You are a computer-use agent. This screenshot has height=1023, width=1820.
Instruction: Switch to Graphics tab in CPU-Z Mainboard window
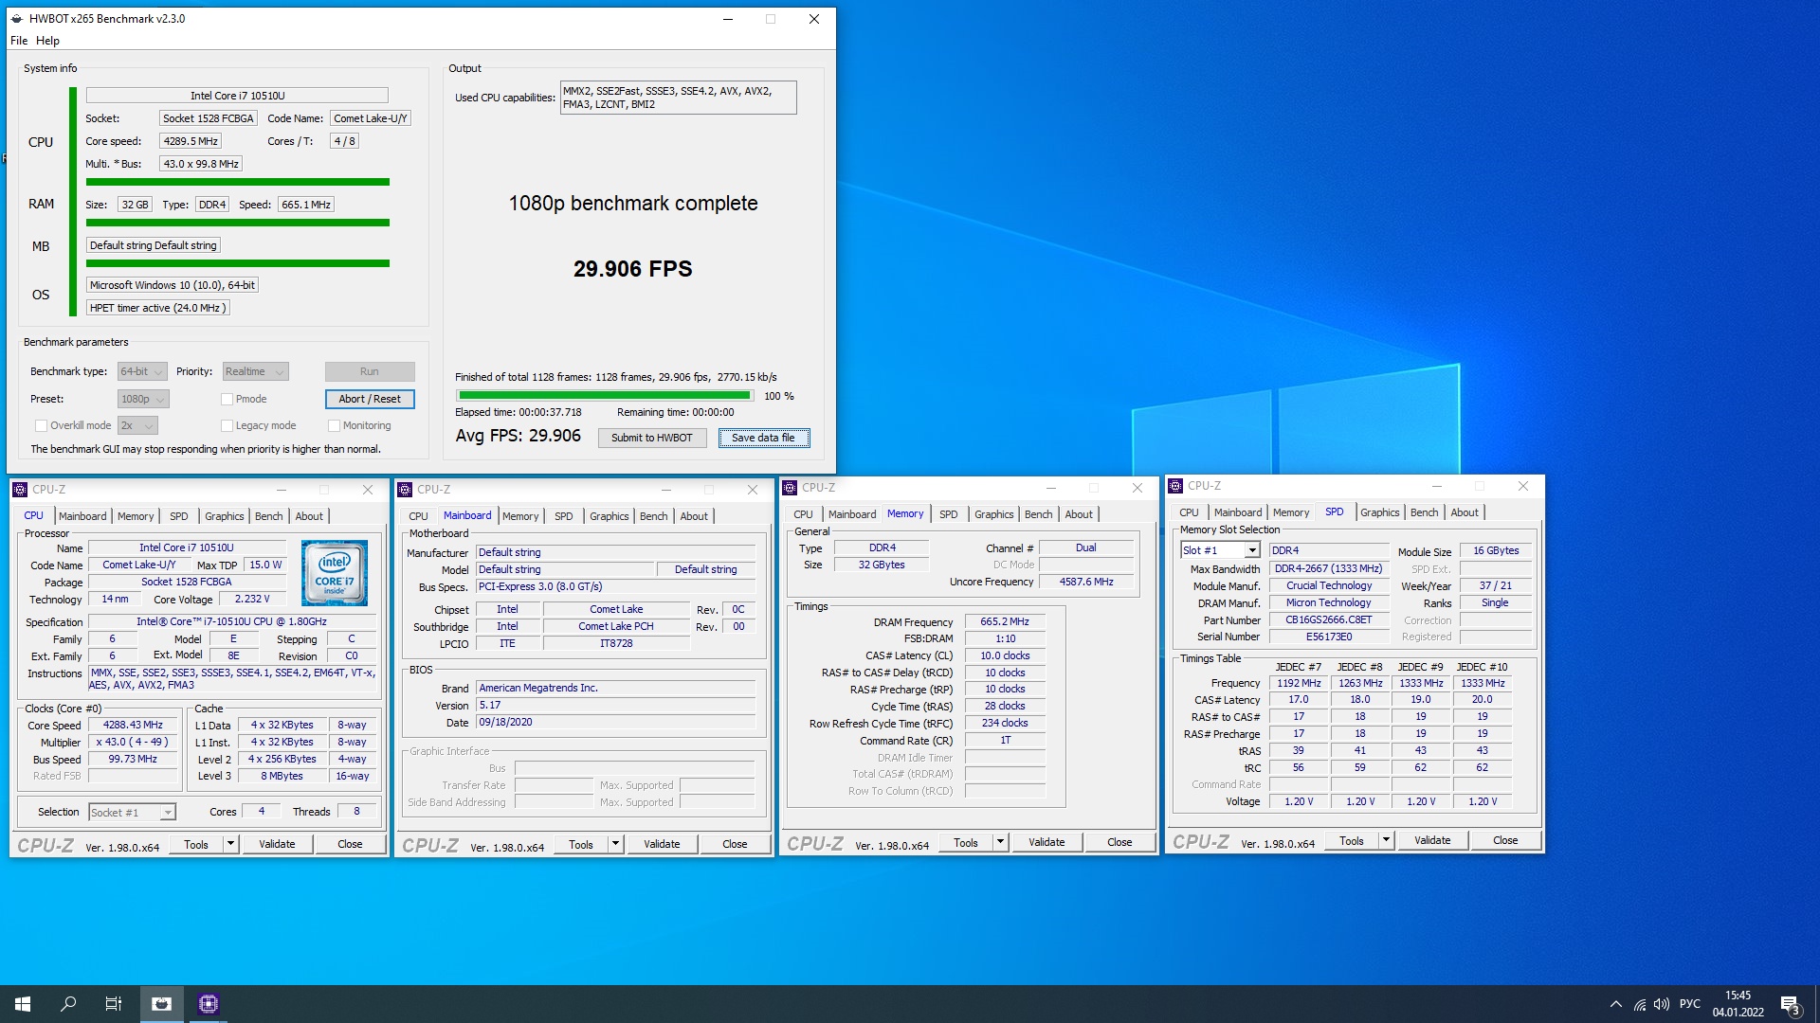coord(610,517)
